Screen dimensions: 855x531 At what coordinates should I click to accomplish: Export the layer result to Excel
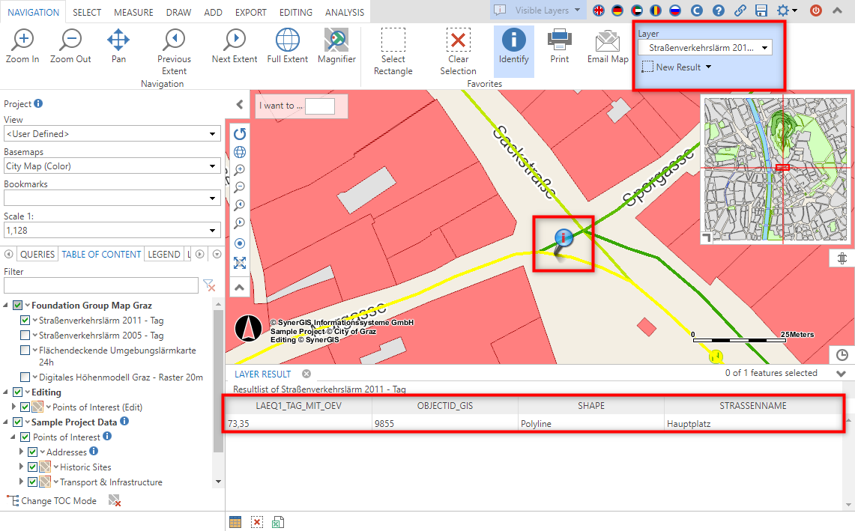(x=277, y=521)
